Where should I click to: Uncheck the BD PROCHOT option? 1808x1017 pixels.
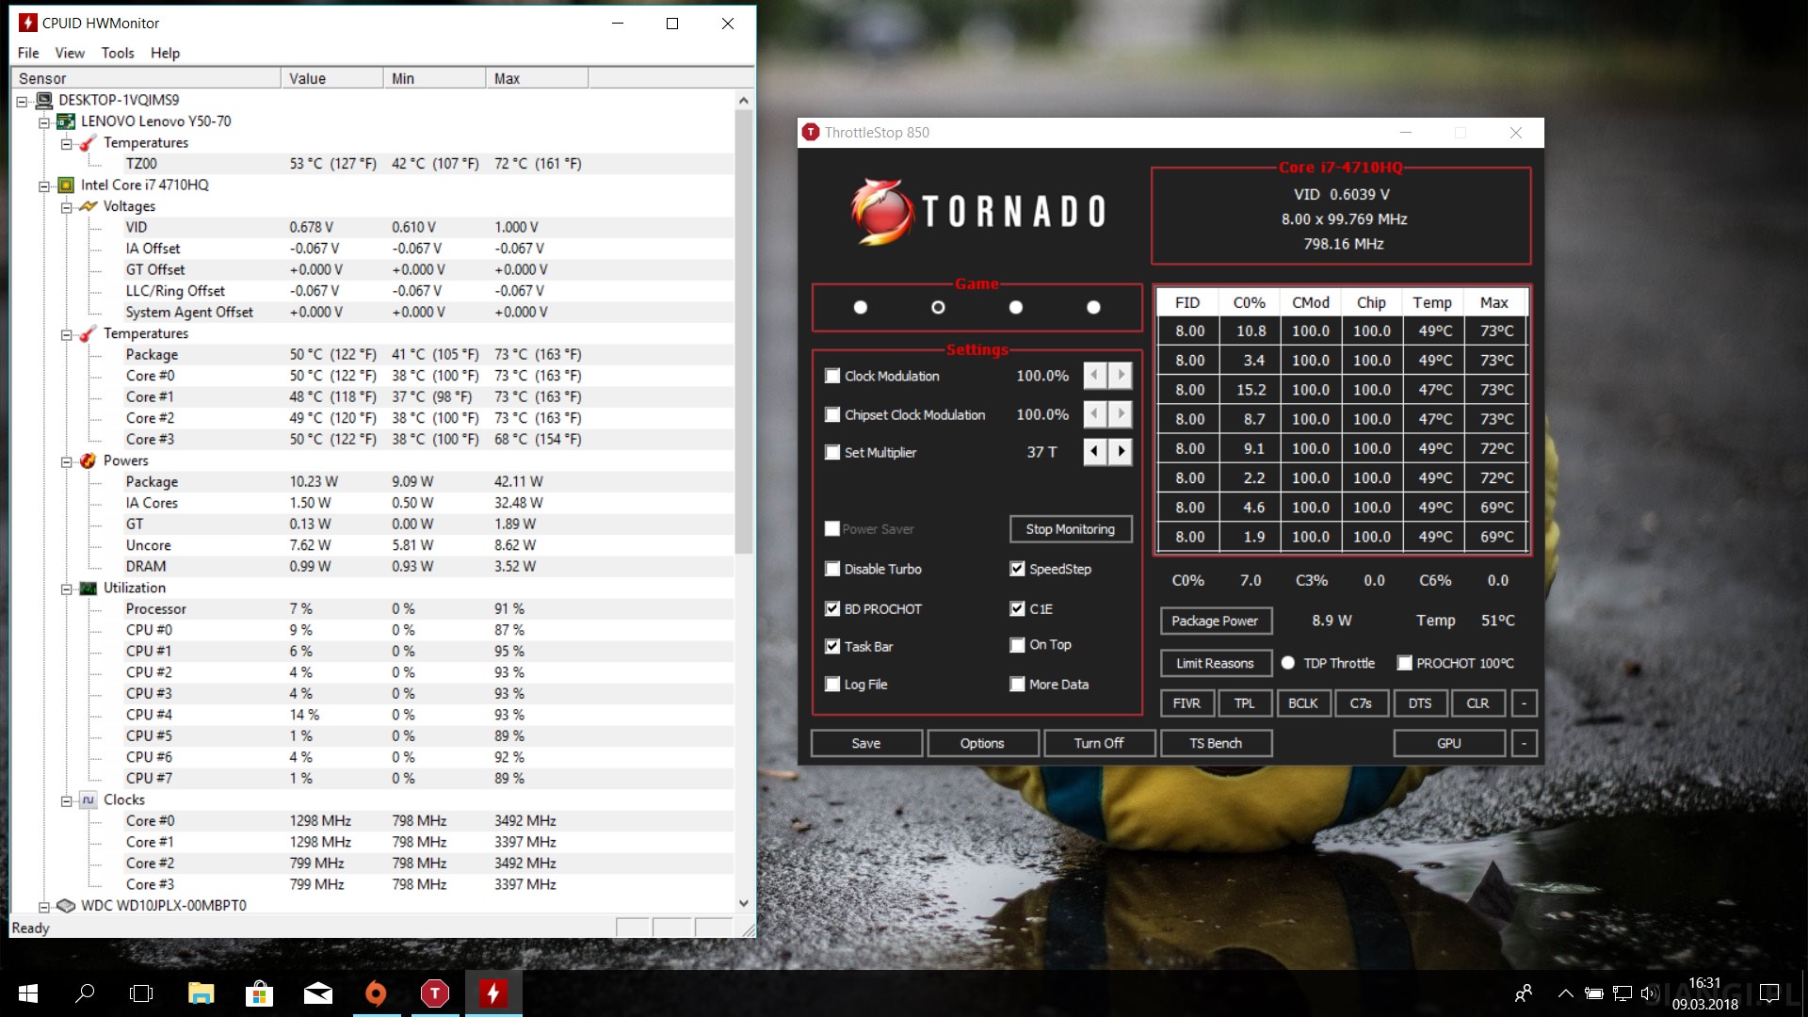click(832, 609)
